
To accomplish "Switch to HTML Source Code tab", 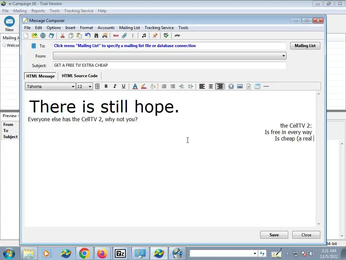I will (80, 76).
